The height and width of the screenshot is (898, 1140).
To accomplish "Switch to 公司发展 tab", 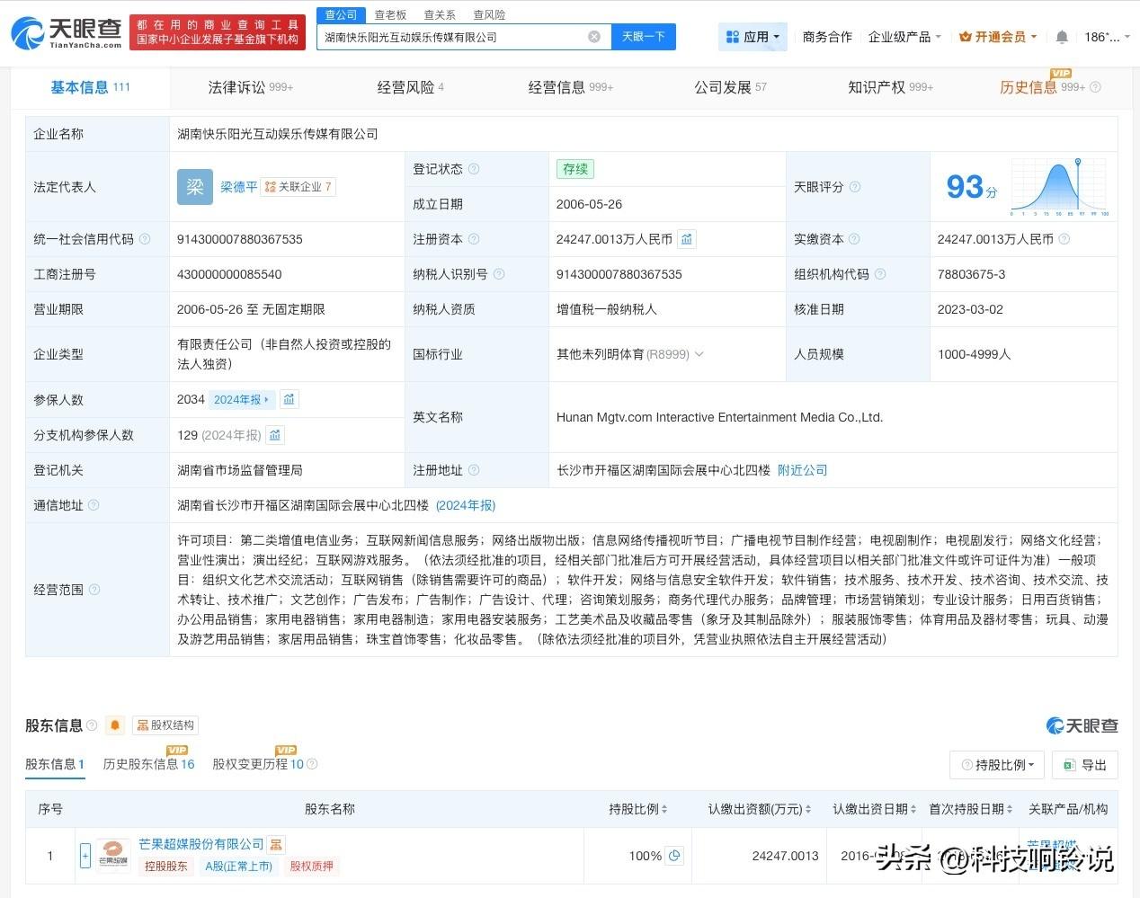I will (730, 87).
